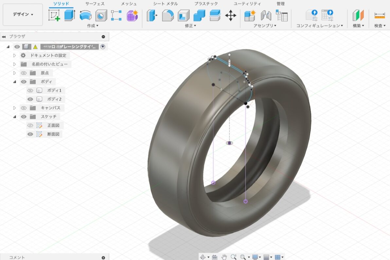The width and height of the screenshot is (390, 260).
Task: Click the Extrude tool icon
Action: pos(69,15)
